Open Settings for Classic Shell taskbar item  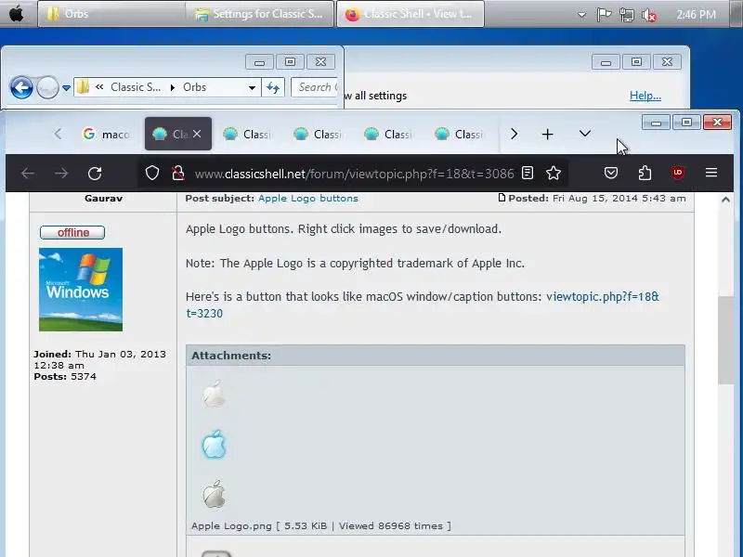click(x=259, y=14)
